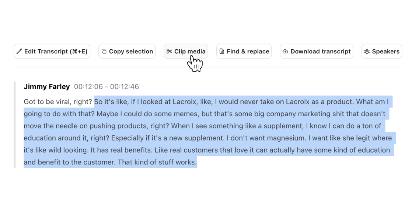Click the scissors icon for Clip media
412x217 pixels.
[169, 51]
